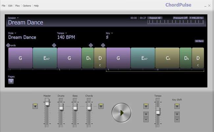Select the G chord block at bar 5

pyautogui.click(x=69, y=58)
